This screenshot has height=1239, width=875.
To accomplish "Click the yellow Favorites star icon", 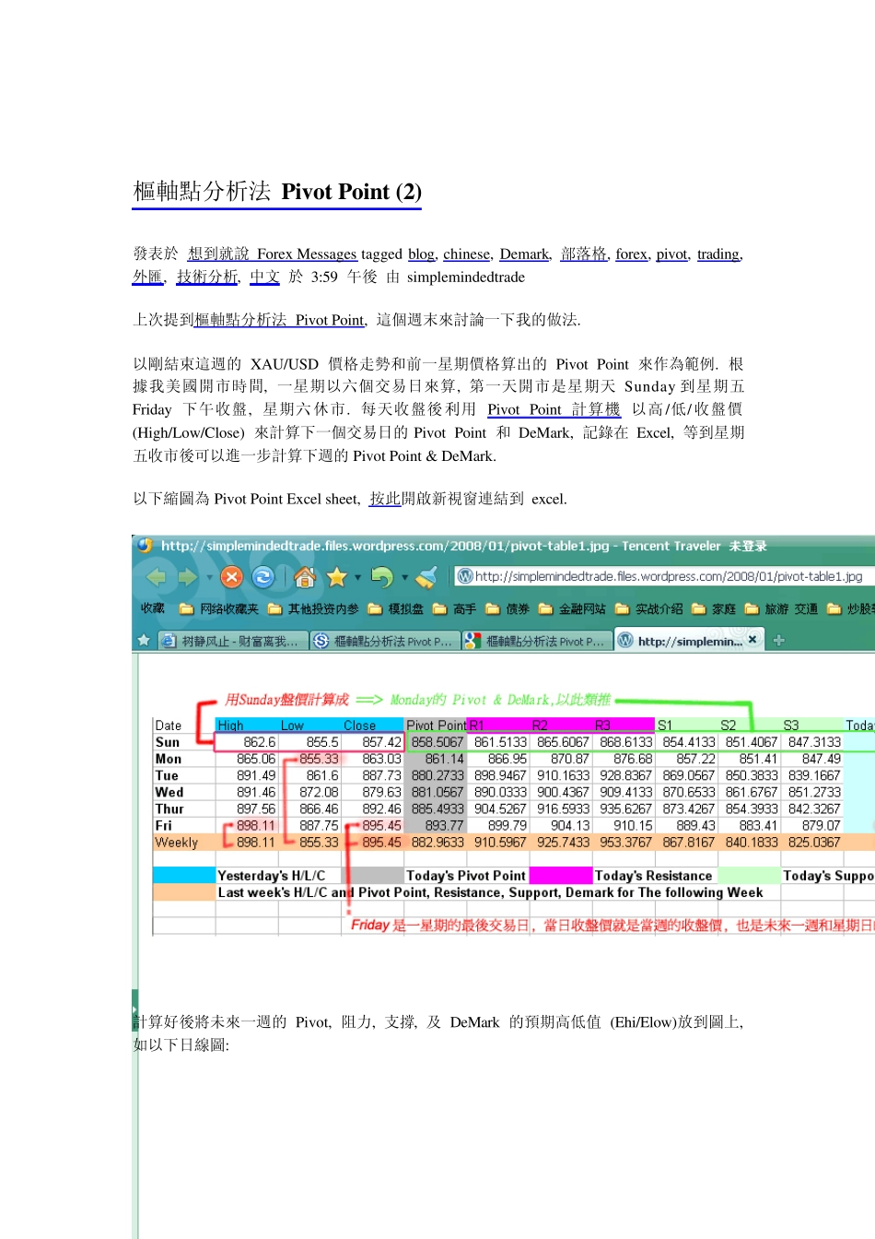I will tap(337, 577).
